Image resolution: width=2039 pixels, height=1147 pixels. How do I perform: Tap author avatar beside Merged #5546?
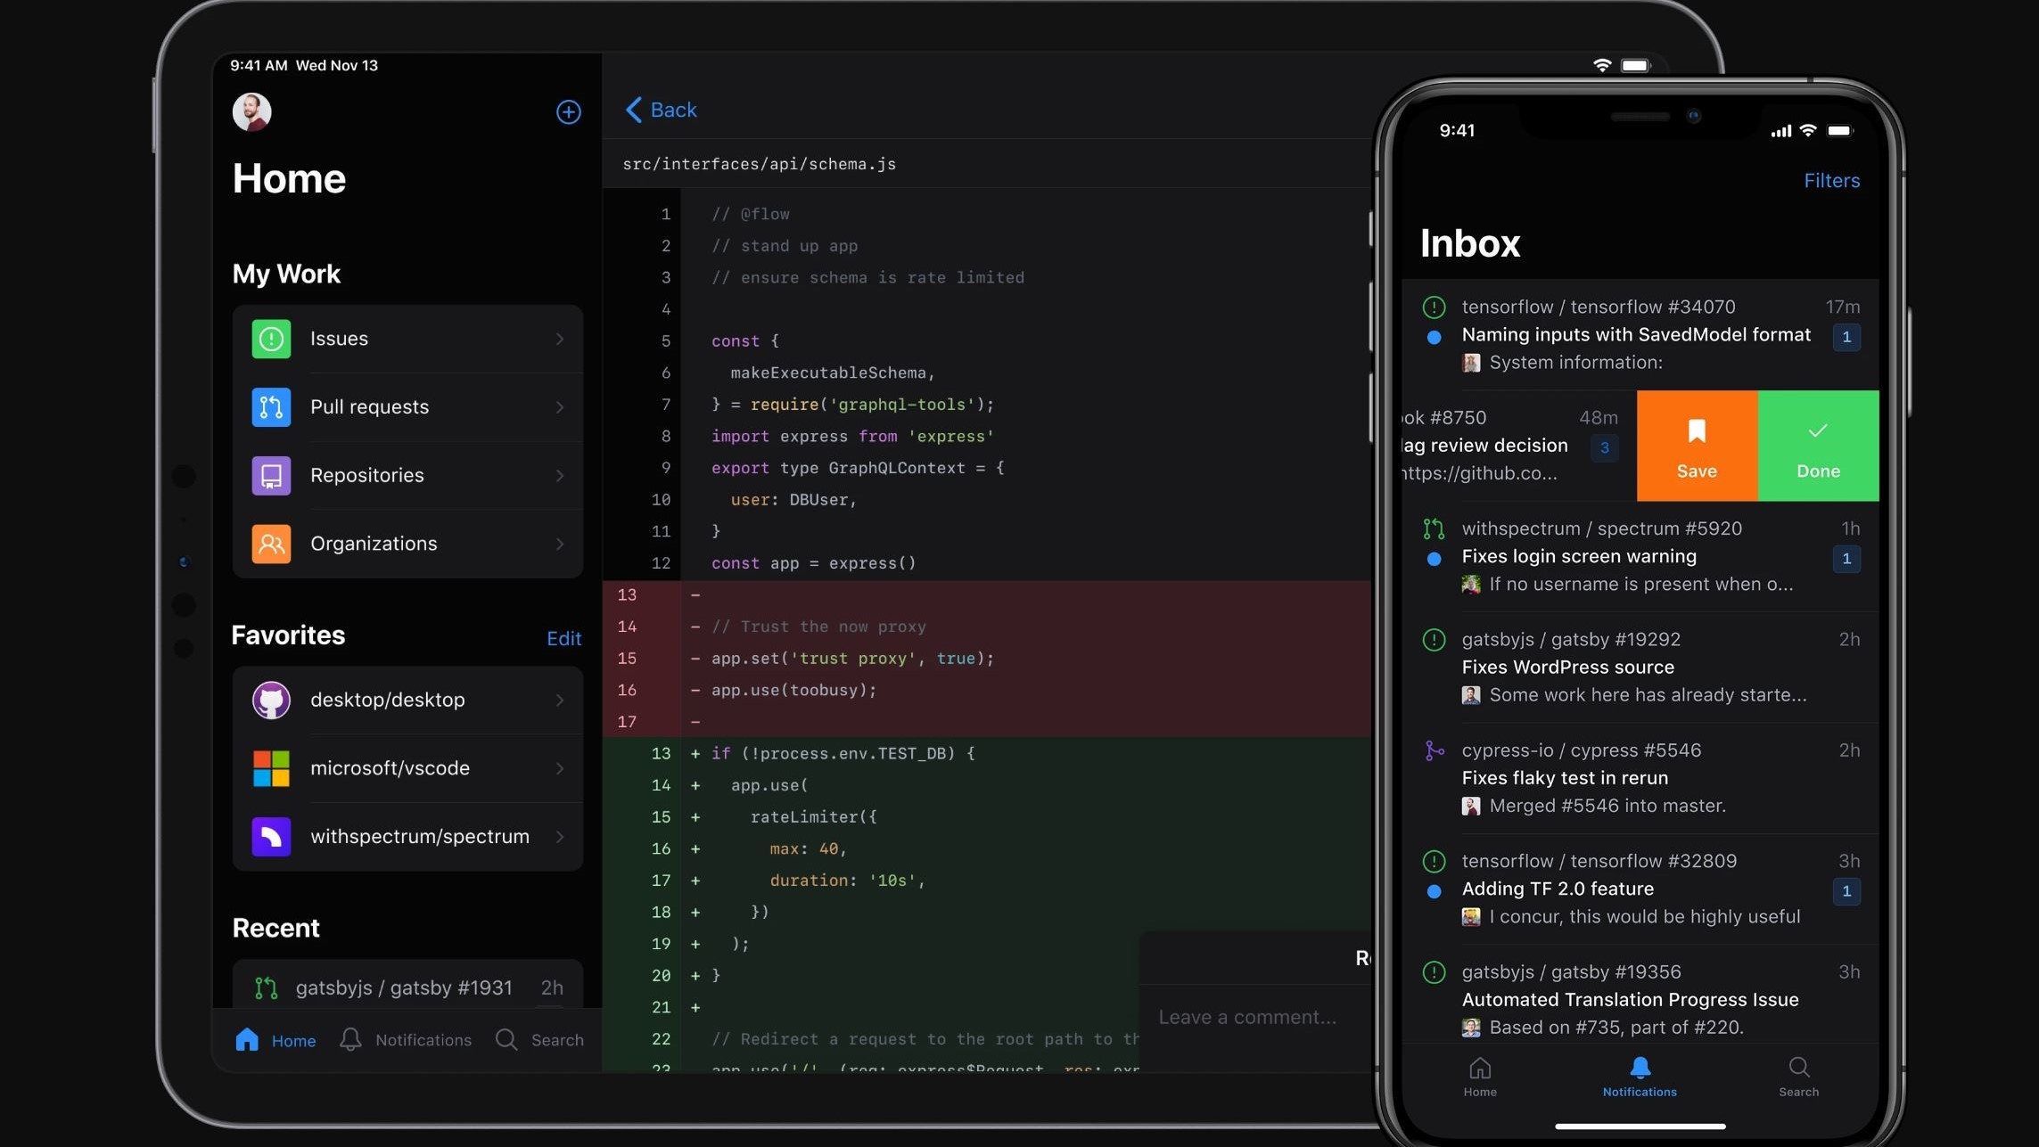click(x=1471, y=807)
